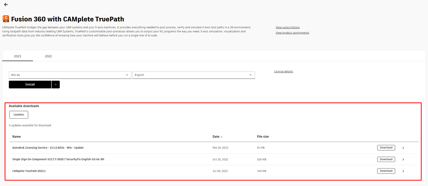Switch to the 2022 version tab
The width and height of the screenshot is (428, 186).
(48, 56)
